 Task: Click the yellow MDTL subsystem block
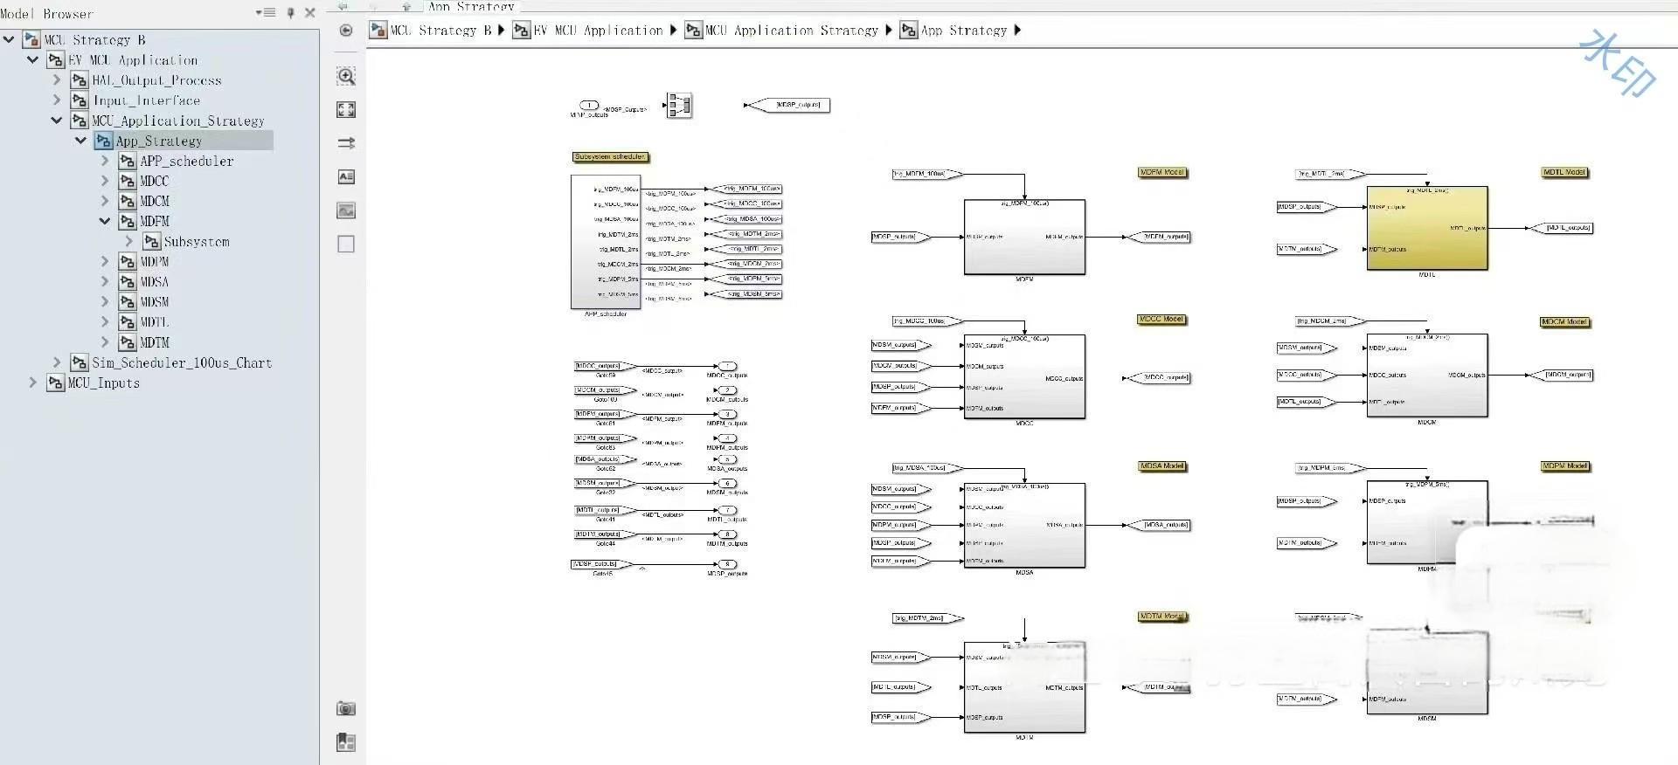[x=1426, y=228]
